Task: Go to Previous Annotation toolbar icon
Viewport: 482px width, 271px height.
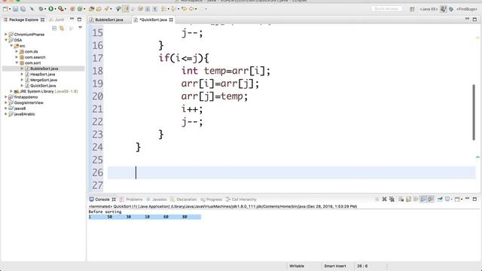Action: click(174, 9)
